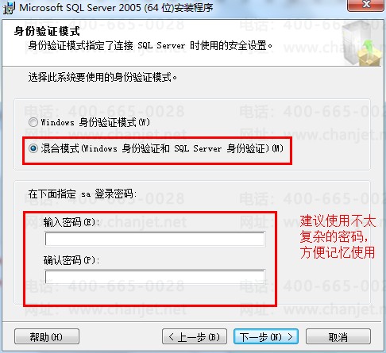This screenshot has width=386, height=353.
Task: Focus the 确认密码 text field
Action: click(x=155, y=277)
